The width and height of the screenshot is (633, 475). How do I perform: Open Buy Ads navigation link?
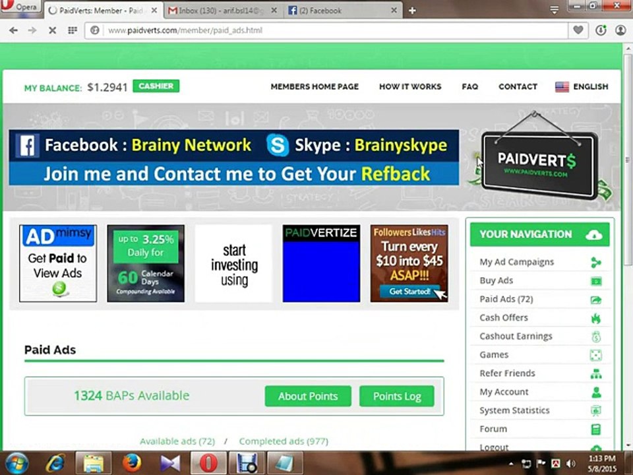click(x=496, y=280)
